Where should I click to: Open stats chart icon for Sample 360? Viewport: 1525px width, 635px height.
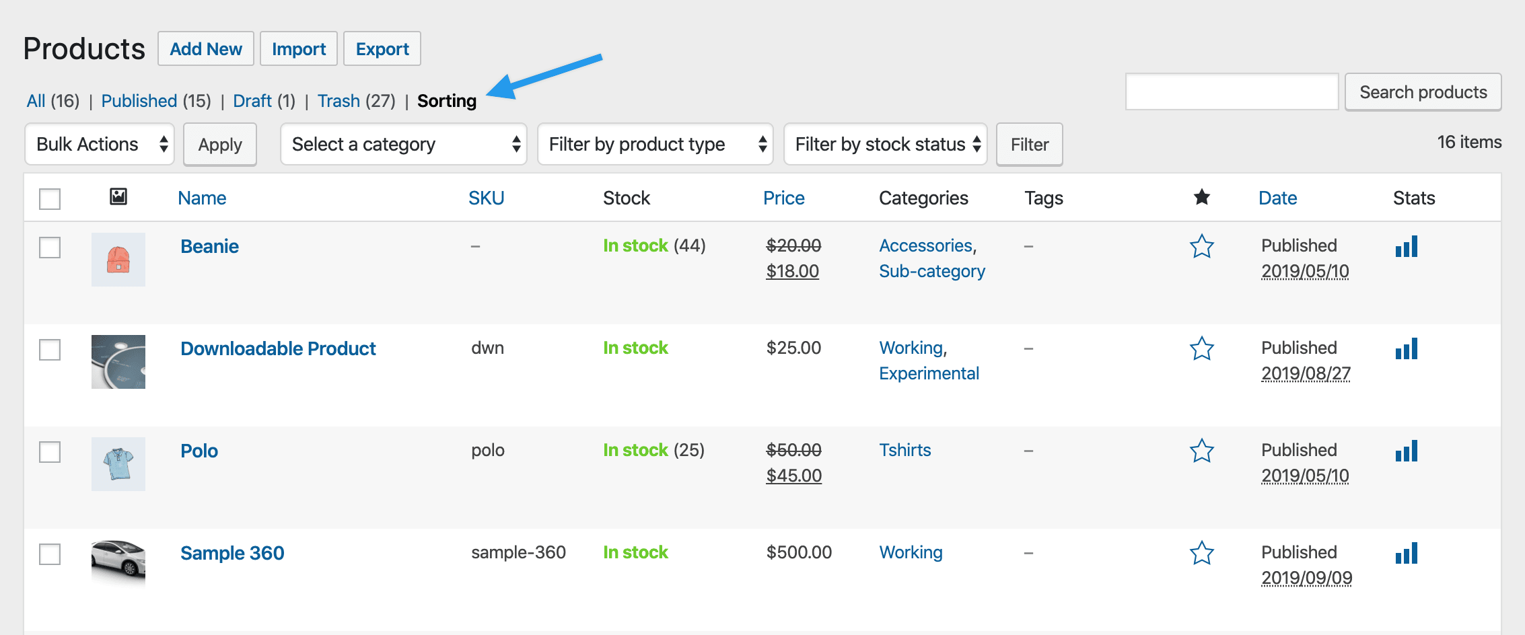[1406, 554]
